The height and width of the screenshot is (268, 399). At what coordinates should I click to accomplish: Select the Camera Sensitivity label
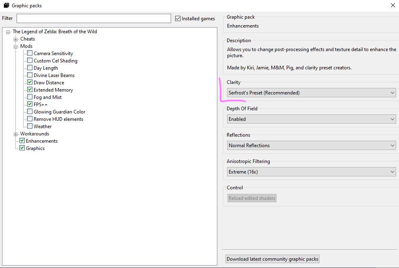click(53, 54)
